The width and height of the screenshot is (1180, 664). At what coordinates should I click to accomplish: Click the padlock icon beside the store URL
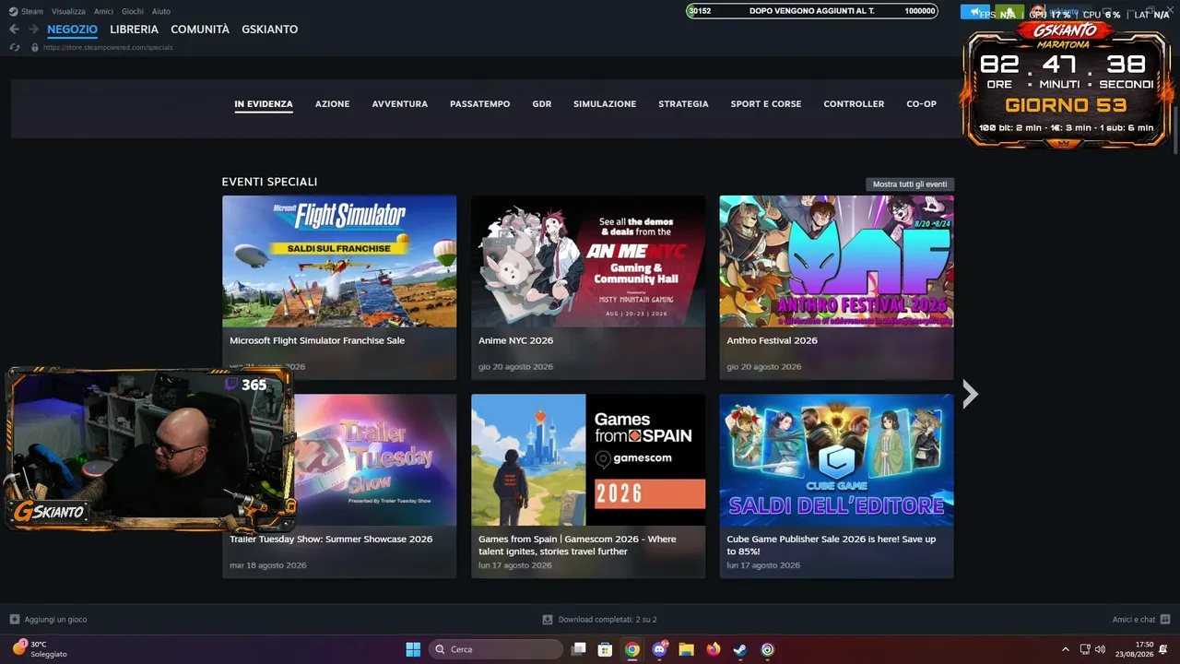(35, 47)
